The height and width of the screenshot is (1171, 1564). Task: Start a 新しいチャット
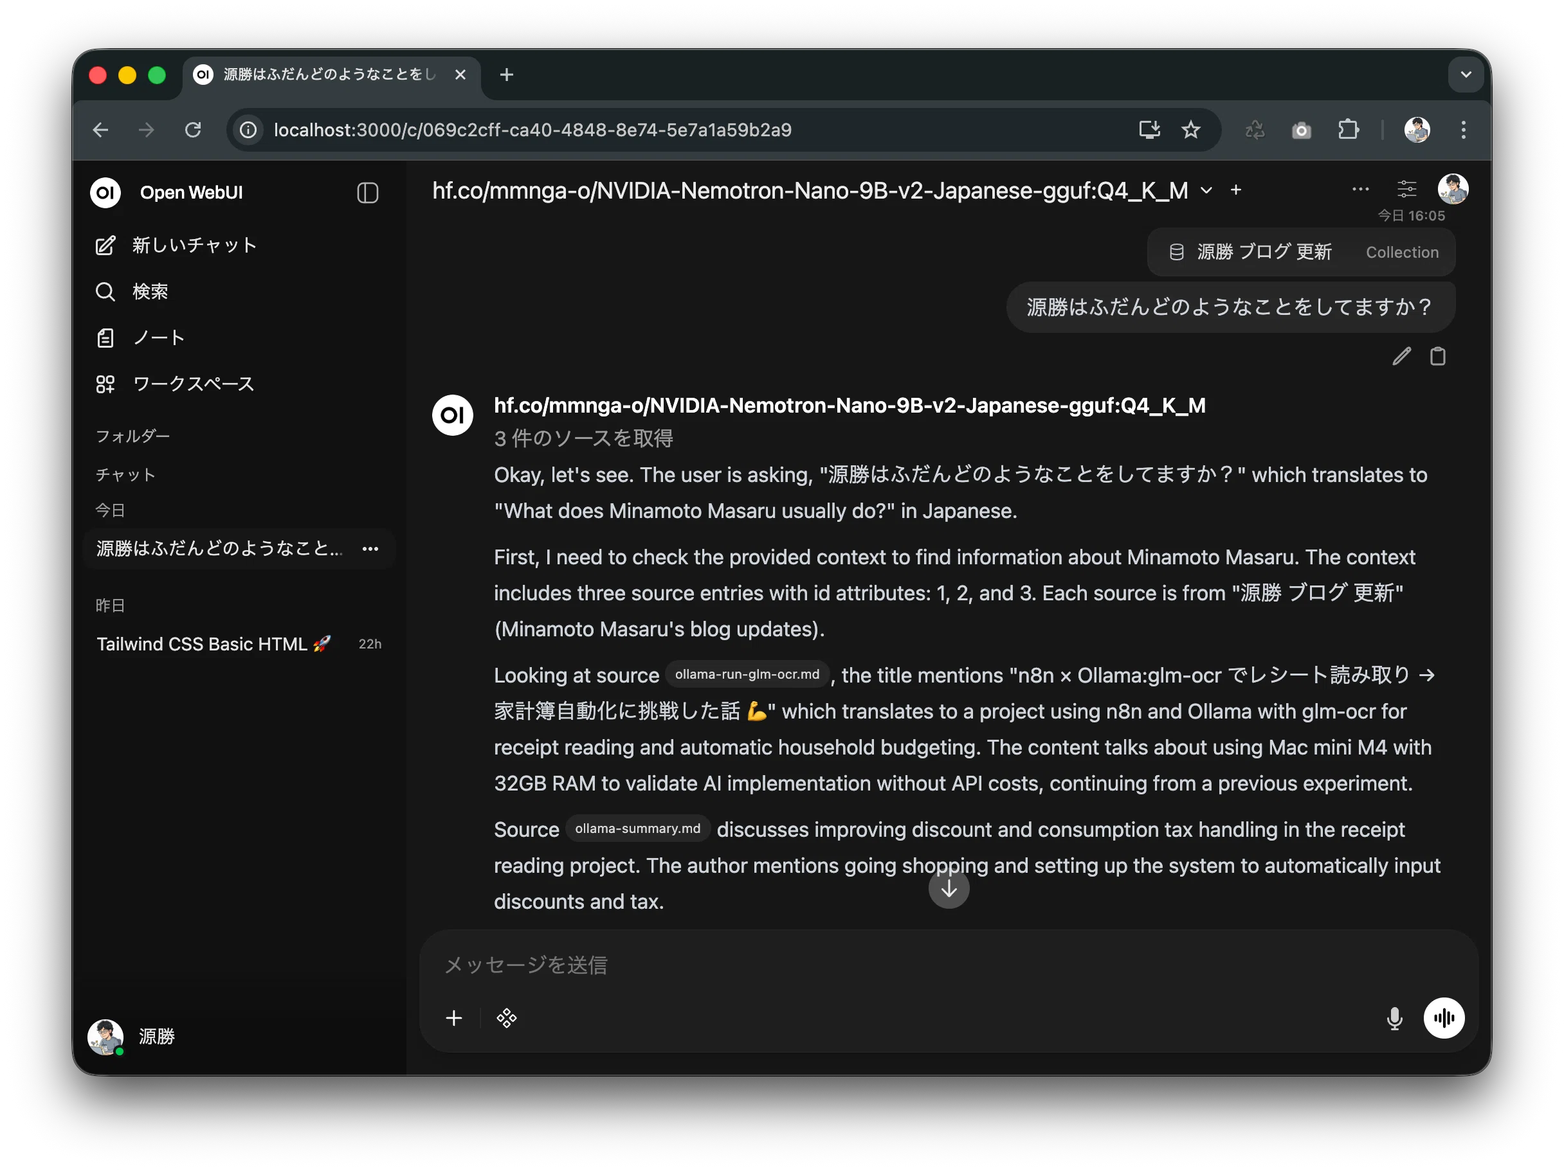176,246
